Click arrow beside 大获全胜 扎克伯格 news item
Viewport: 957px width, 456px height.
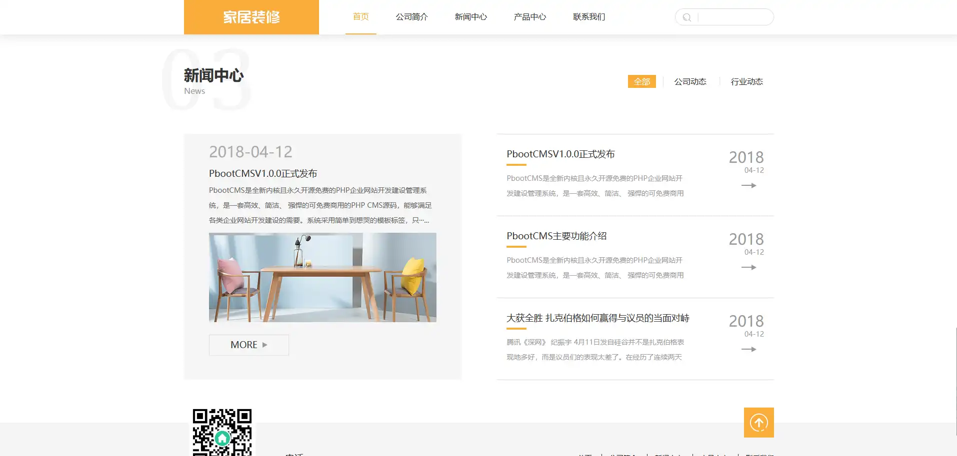coord(748,349)
